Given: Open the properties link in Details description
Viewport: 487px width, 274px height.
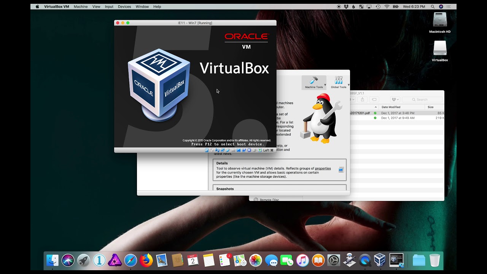Looking at the screenshot, I should coord(323,168).
